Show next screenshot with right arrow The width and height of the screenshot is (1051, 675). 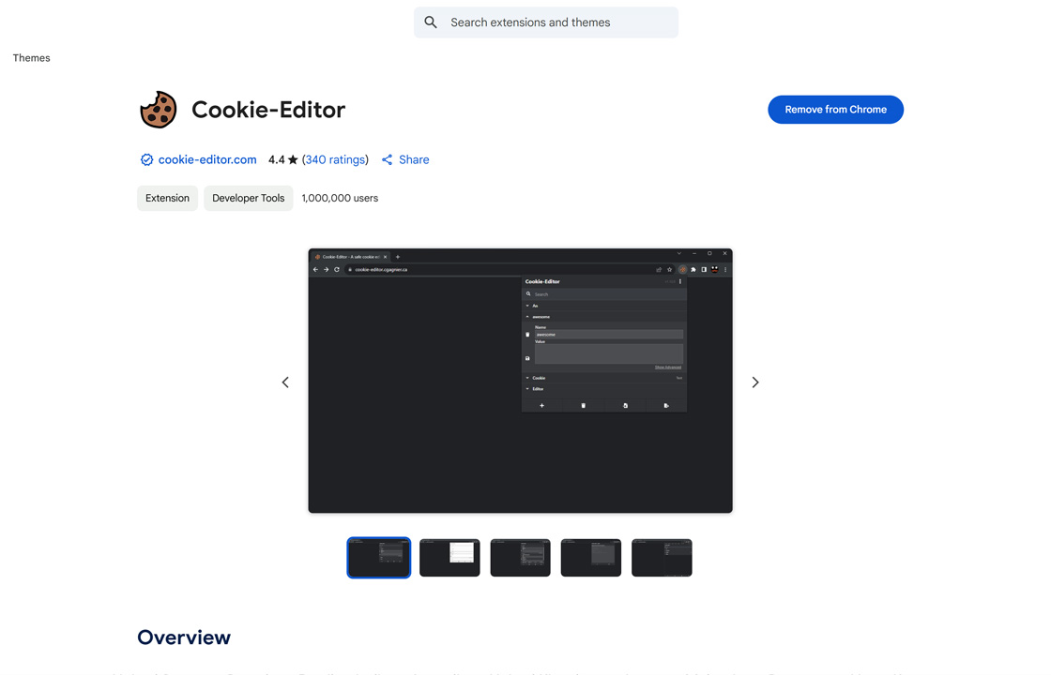(755, 382)
